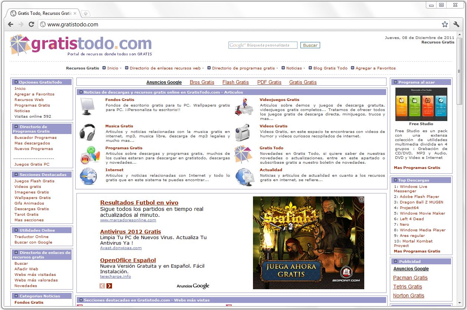Open Pacman Gratis ad link
This screenshot has width=467, height=310.
(410, 278)
